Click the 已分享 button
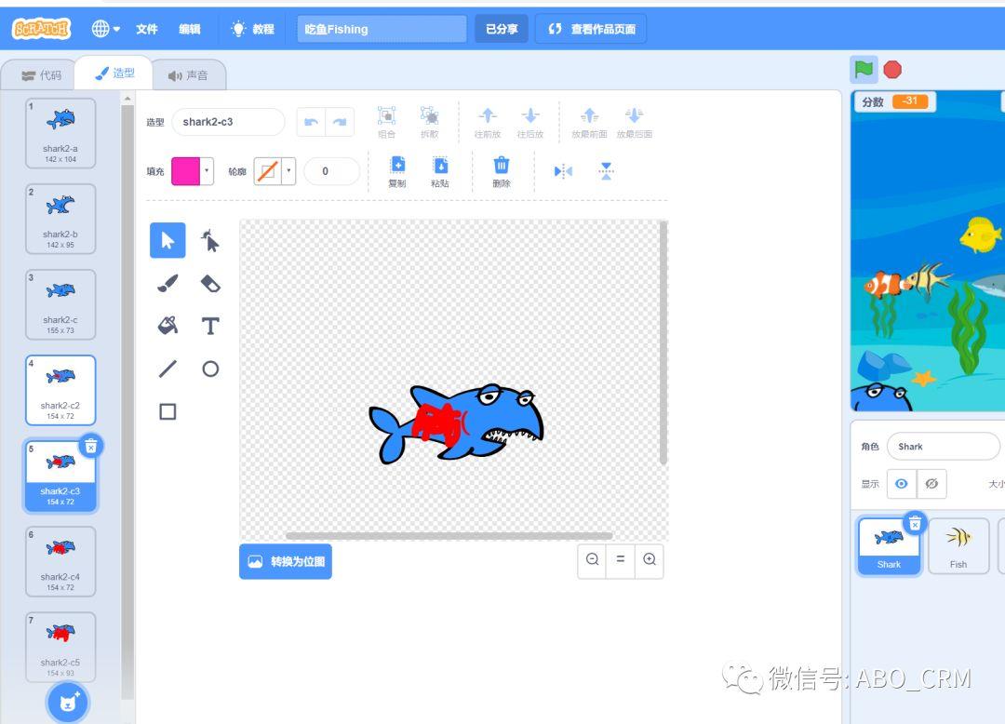Viewport: 1005px width, 724px height. click(502, 29)
